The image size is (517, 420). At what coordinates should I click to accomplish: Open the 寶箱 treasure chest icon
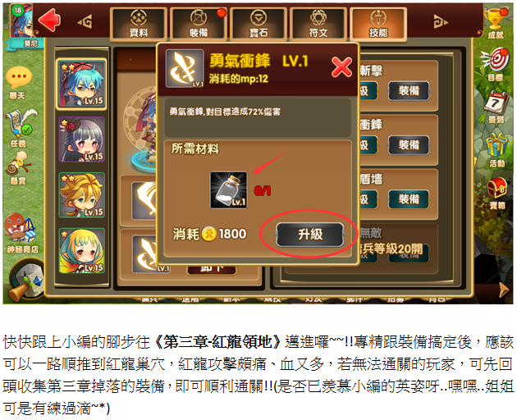pyautogui.click(x=497, y=194)
